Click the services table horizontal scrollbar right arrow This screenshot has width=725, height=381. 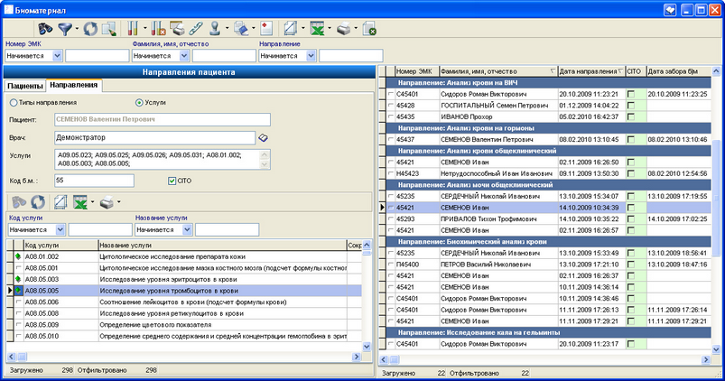click(x=356, y=357)
